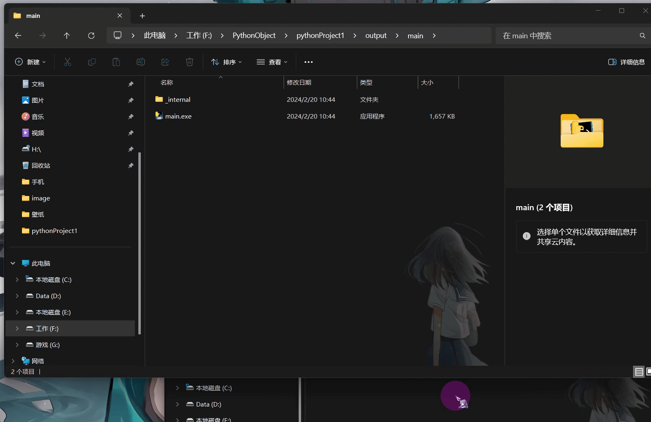The width and height of the screenshot is (651, 422).
Task: Expand 本地磁盘 (E:) in navigation pane
Action: (17, 312)
